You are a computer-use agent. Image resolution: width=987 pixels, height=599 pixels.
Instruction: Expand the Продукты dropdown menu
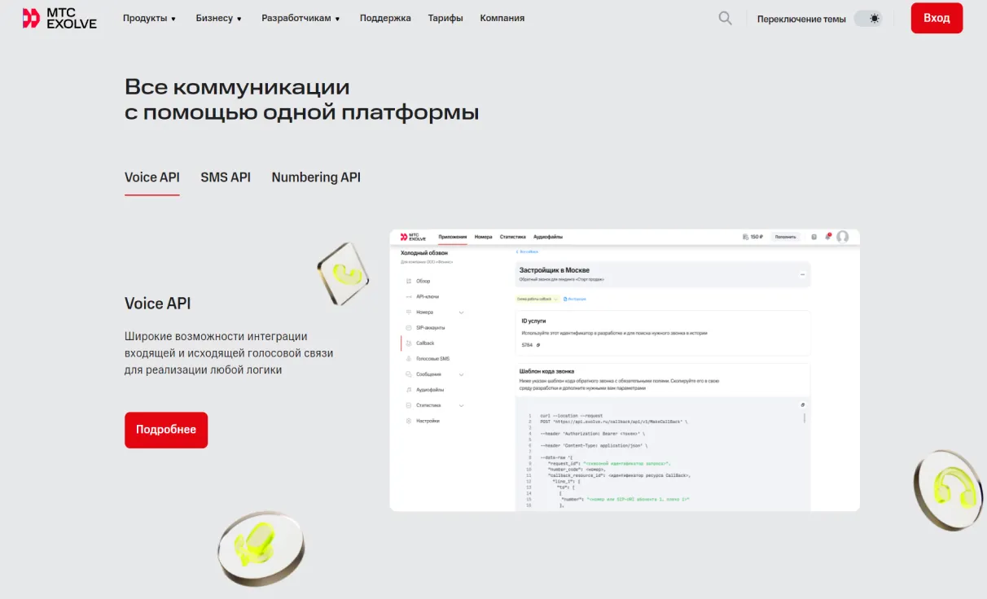pos(150,18)
